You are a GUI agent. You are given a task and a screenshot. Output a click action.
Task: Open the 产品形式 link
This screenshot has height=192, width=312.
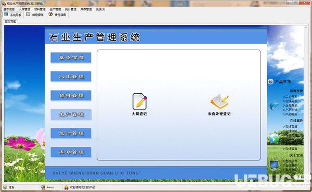point(291,110)
